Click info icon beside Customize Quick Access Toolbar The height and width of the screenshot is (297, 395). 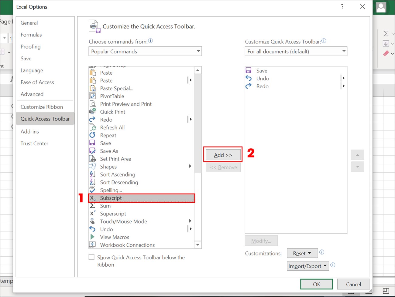click(324, 41)
